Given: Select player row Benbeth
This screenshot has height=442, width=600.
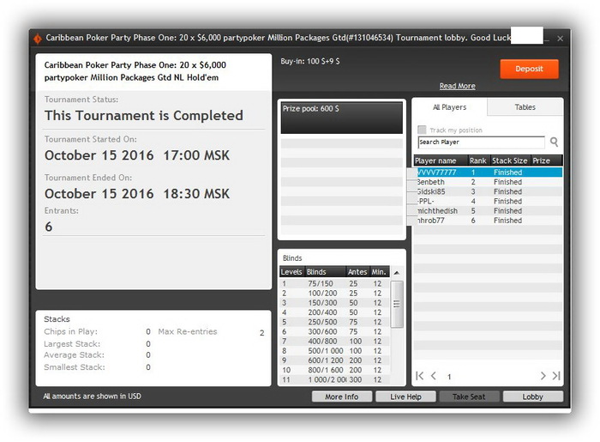Looking at the screenshot, I should point(488,182).
